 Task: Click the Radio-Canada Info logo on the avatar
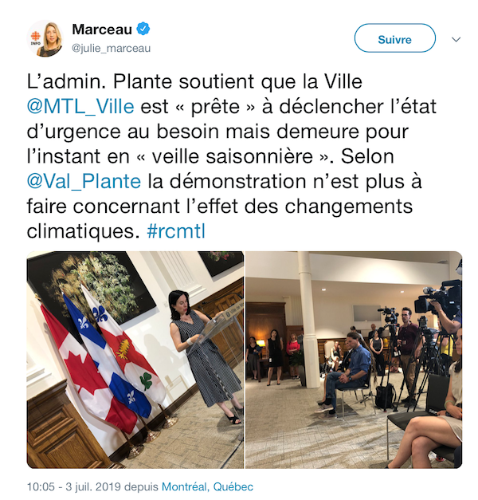[35, 38]
